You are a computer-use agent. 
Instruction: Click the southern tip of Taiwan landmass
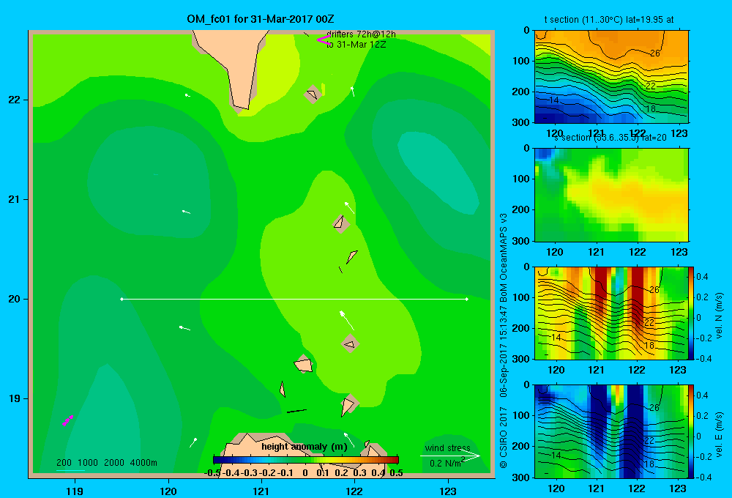243,108
